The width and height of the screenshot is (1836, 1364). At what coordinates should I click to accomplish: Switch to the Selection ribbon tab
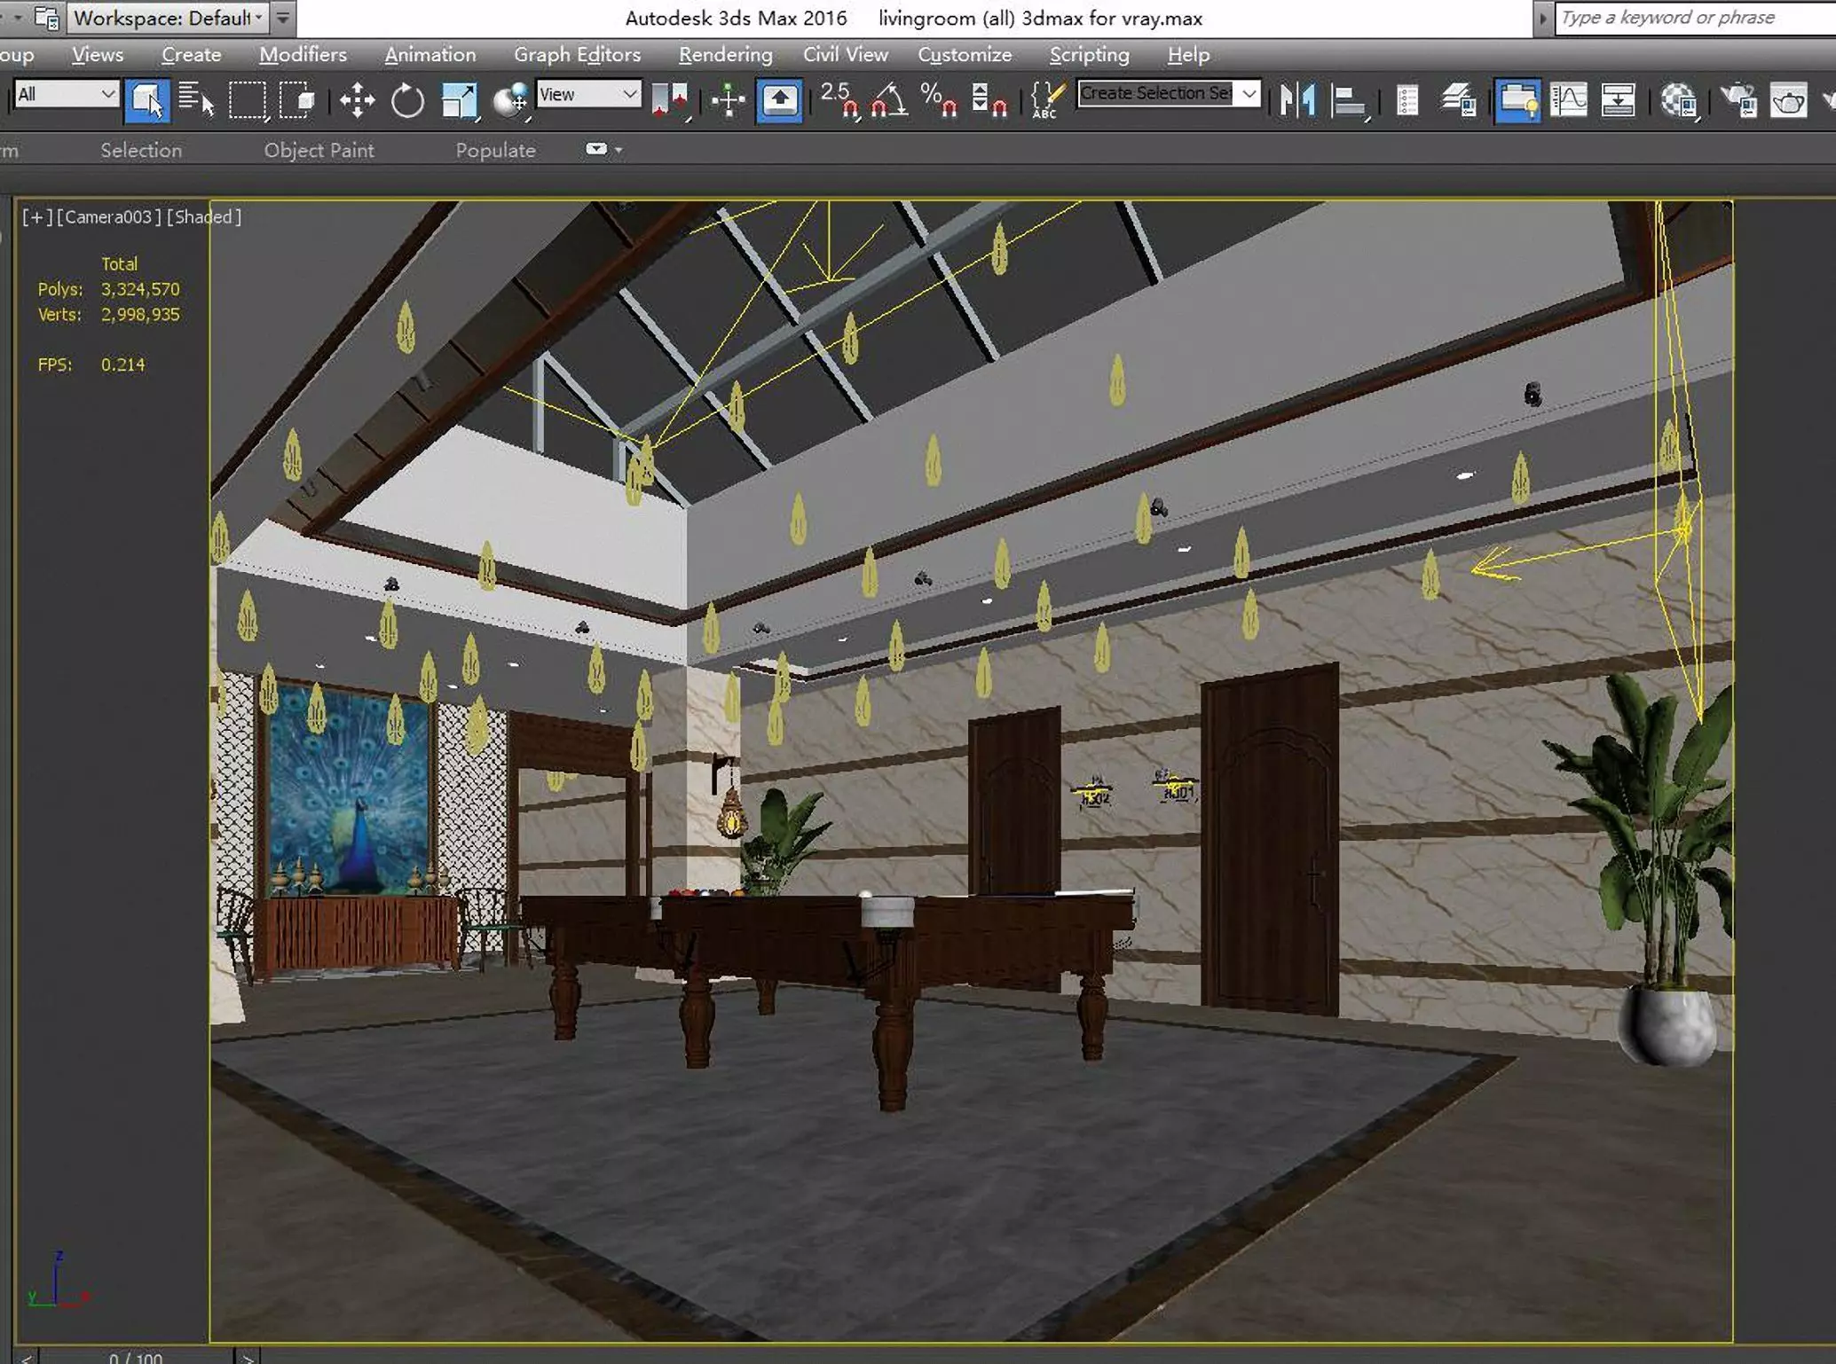141,150
